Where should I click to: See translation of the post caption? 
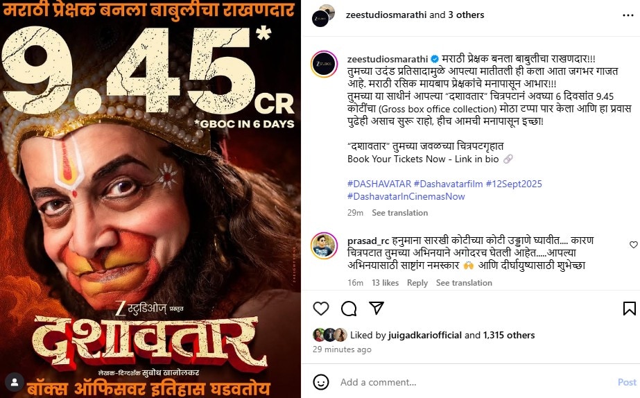pyautogui.click(x=399, y=213)
